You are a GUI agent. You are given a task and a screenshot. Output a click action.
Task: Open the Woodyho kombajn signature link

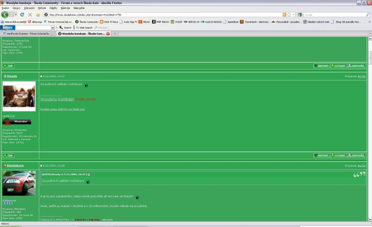pyautogui.click(x=57, y=99)
